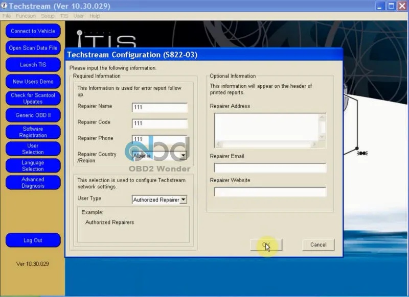Viewport: 409px width, 297px height.
Task: Minimize the Techstream window
Action: coord(380,6)
